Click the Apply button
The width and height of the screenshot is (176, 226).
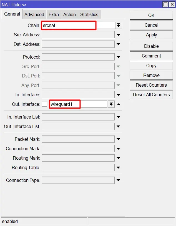pos(151,35)
